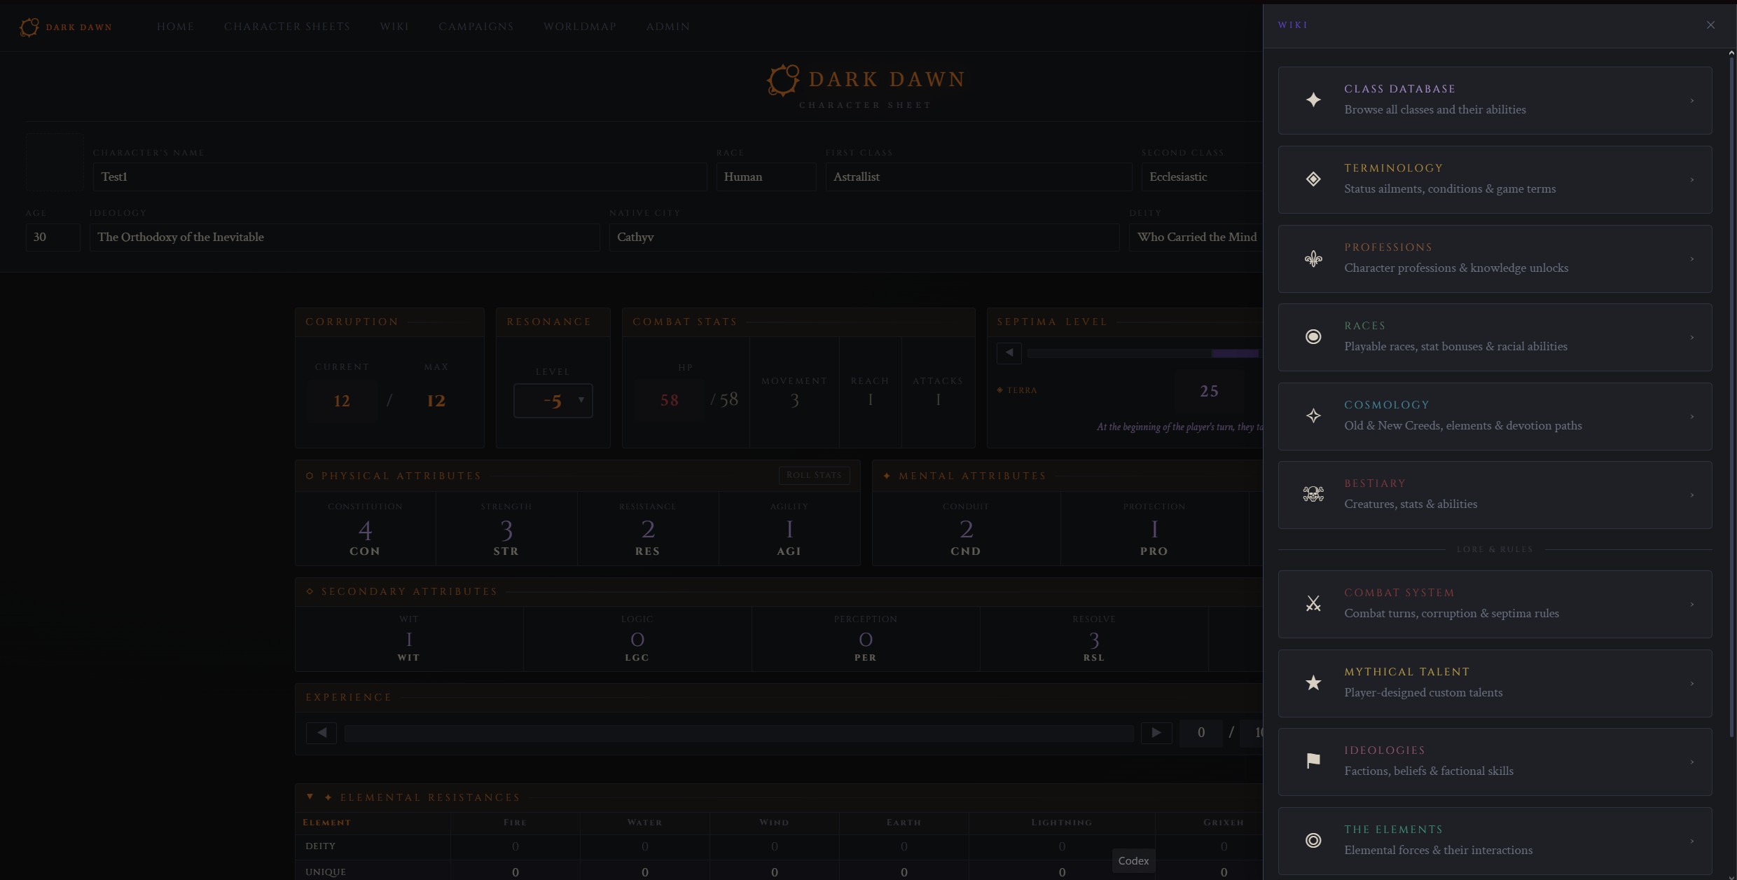Image resolution: width=1737 pixels, height=880 pixels.
Task: Click the Class Database sparkle icon
Action: pos(1313,100)
